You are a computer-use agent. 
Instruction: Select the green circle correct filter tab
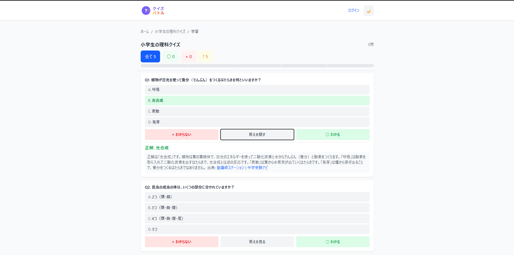click(x=171, y=56)
